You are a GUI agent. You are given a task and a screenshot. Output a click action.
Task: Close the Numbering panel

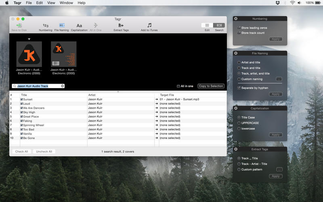point(236,19)
